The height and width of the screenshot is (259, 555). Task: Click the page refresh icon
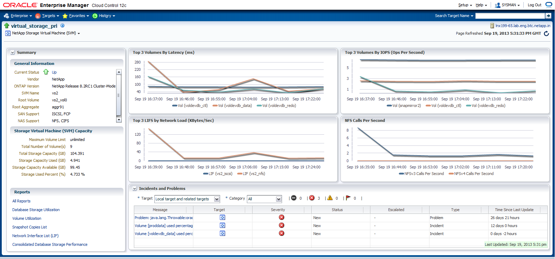click(x=546, y=33)
